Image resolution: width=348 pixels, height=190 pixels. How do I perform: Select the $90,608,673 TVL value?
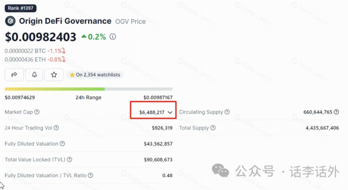[x=158, y=160]
